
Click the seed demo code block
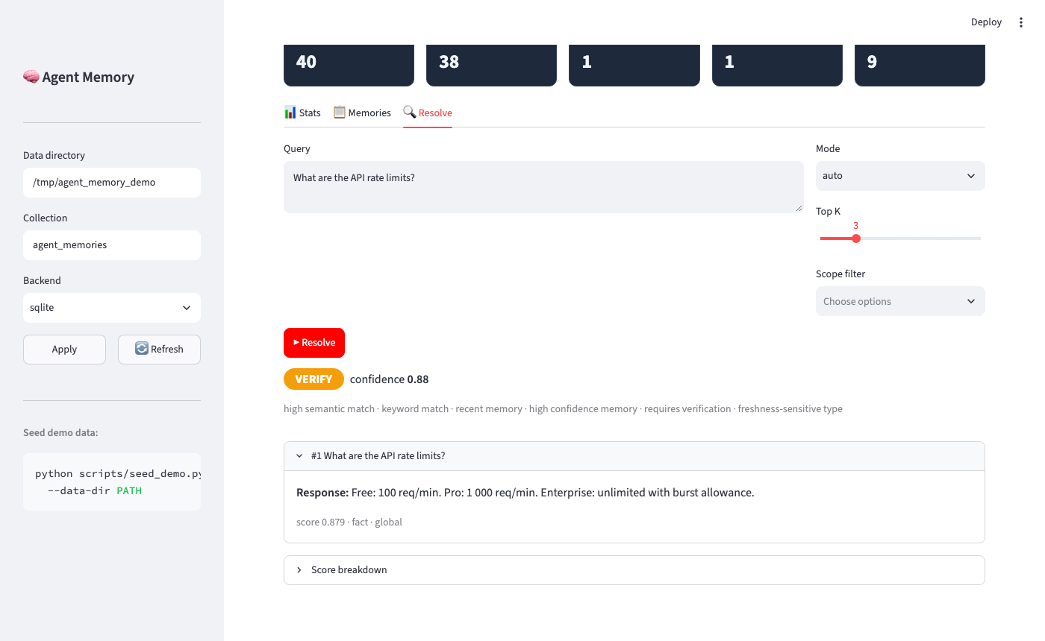pyautogui.click(x=112, y=481)
